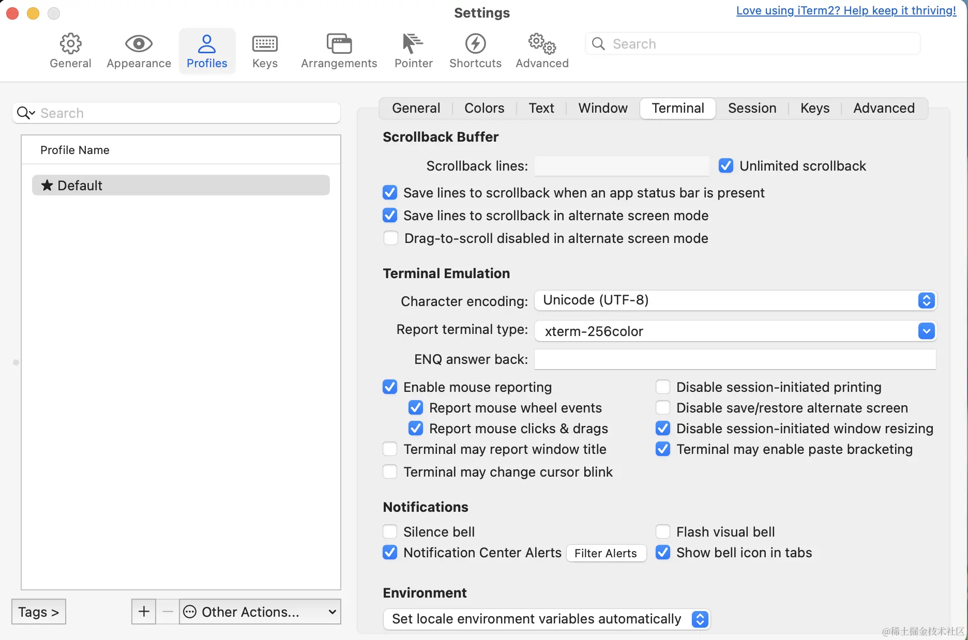The width and height of the screenshot is (968, 640).
Task: Click the red close window button
Action: [x=13, y=13]
